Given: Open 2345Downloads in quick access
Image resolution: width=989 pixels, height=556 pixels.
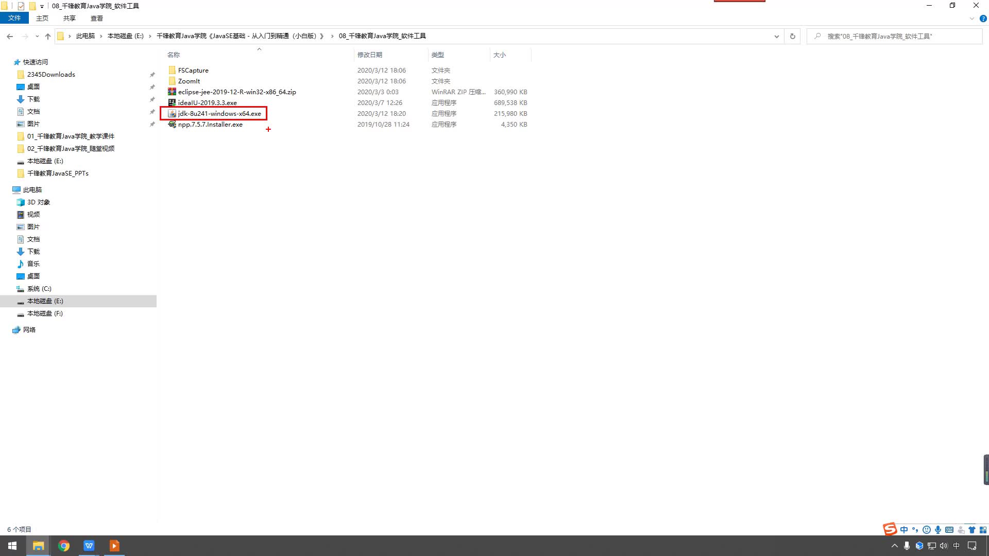Looking at the screenshot, I should (x=51, y=74).
